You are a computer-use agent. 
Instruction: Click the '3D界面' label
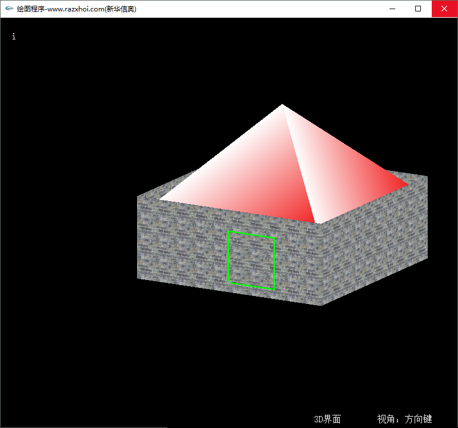click(327, 419)
